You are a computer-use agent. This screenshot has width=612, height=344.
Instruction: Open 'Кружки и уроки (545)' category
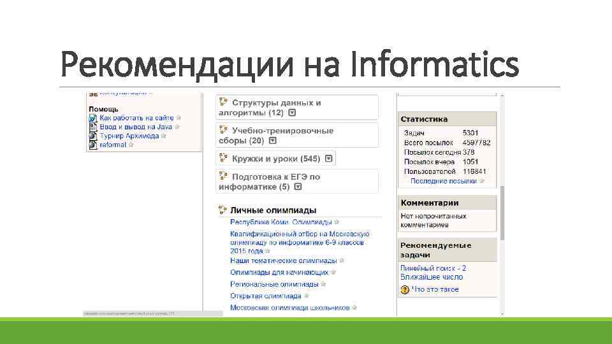276,159
